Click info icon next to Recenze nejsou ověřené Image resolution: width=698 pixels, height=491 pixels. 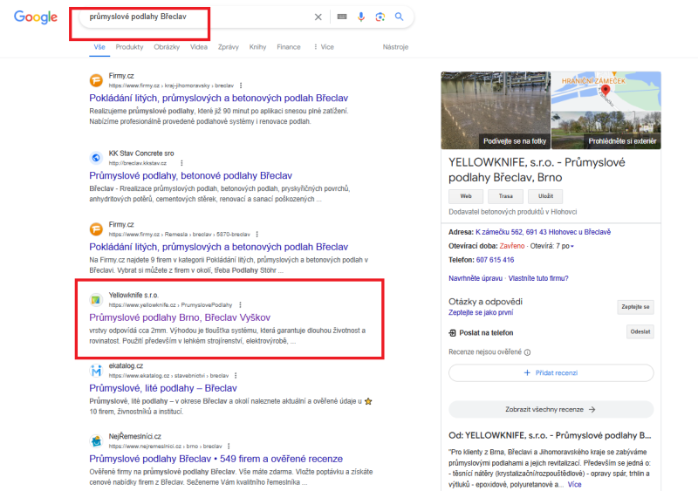pos(528,352)
